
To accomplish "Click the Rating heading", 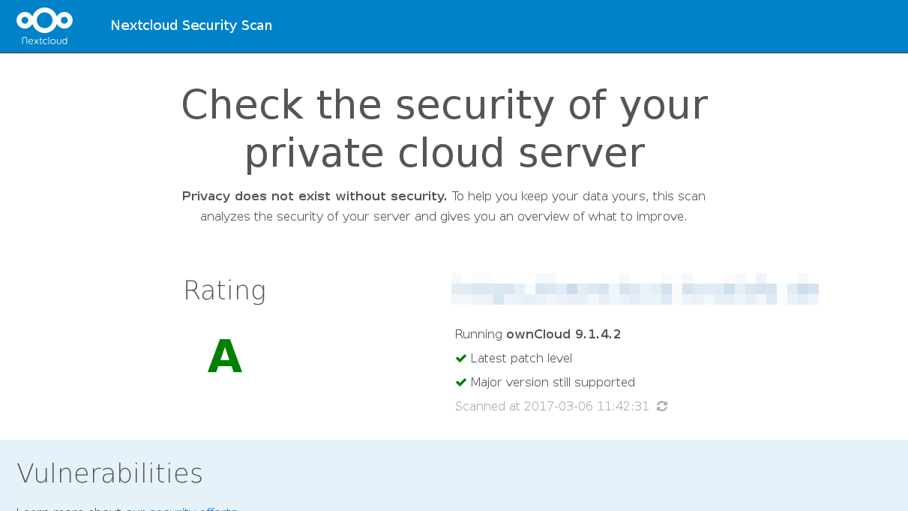I will (225, 290).
